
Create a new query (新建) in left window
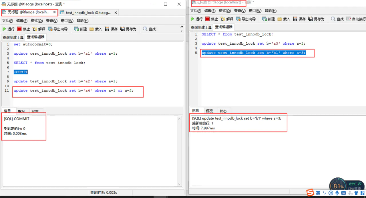pyautogui.click(x=80, y=29)
